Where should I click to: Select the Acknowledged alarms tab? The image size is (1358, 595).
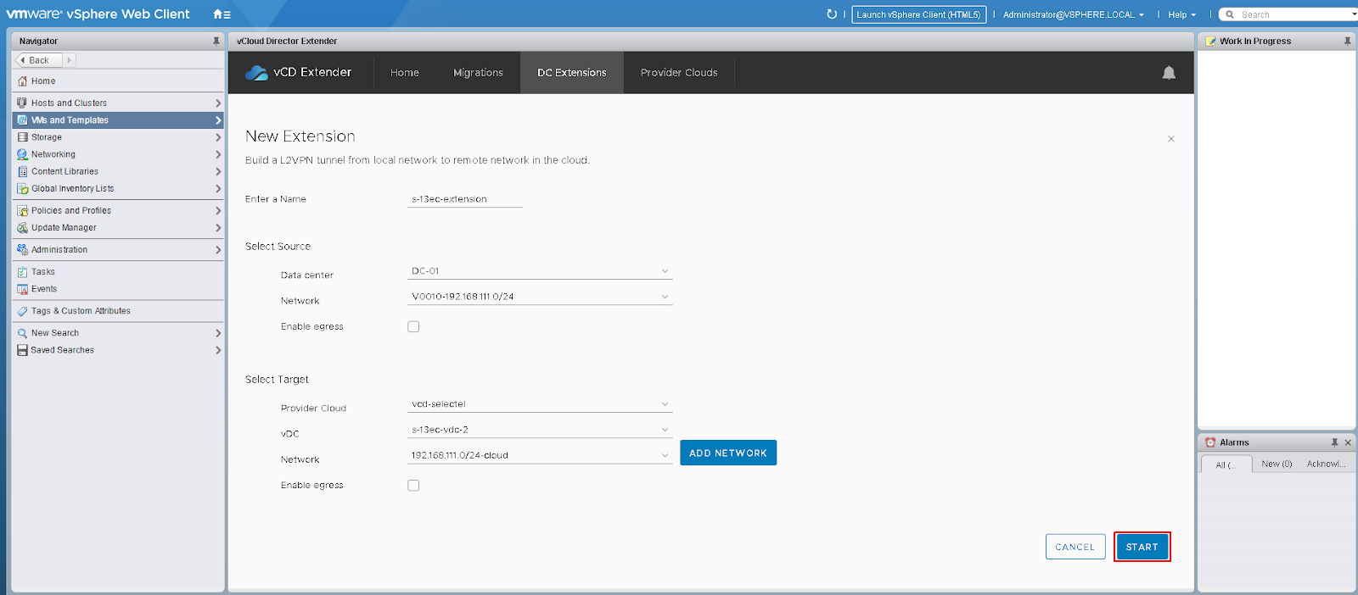[1326, 464]
